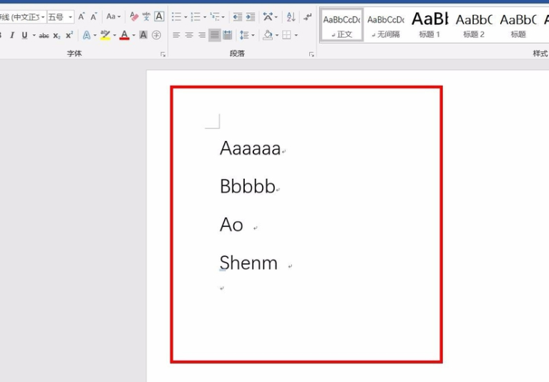Apply the 正文 style

pyautogui.click(x=341, y=25)
